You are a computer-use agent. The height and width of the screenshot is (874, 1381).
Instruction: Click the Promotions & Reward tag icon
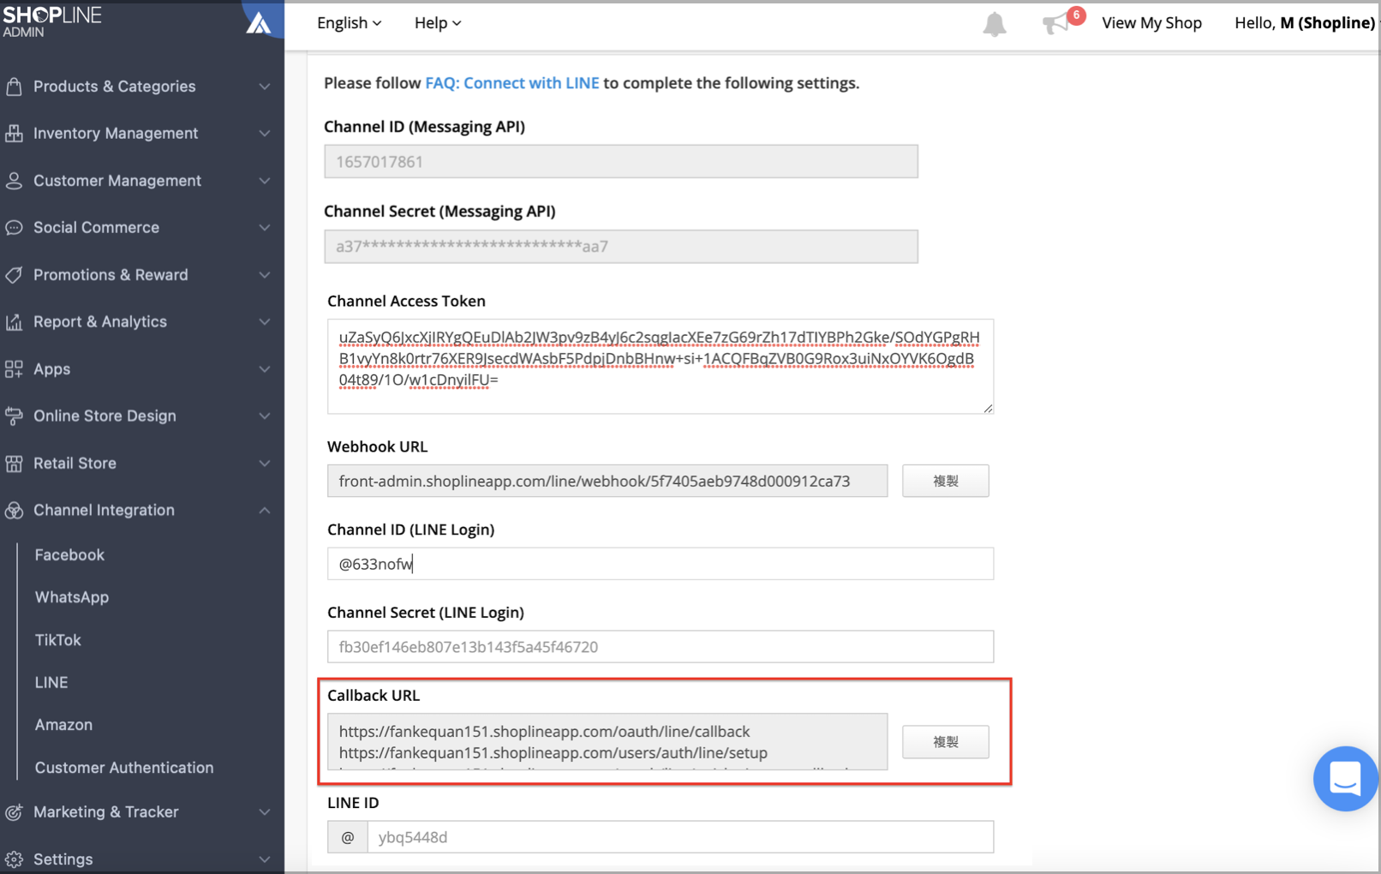14,275
